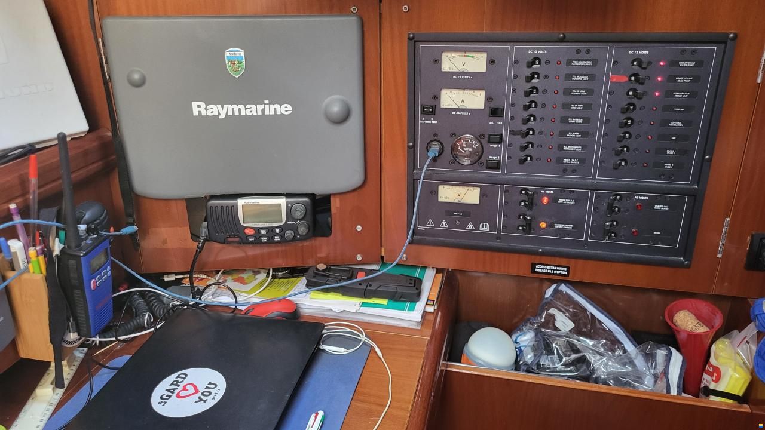The height and width of the screenshot is (430, 765).
Task: Switch the Confort breaker
Action: [629, 108]
